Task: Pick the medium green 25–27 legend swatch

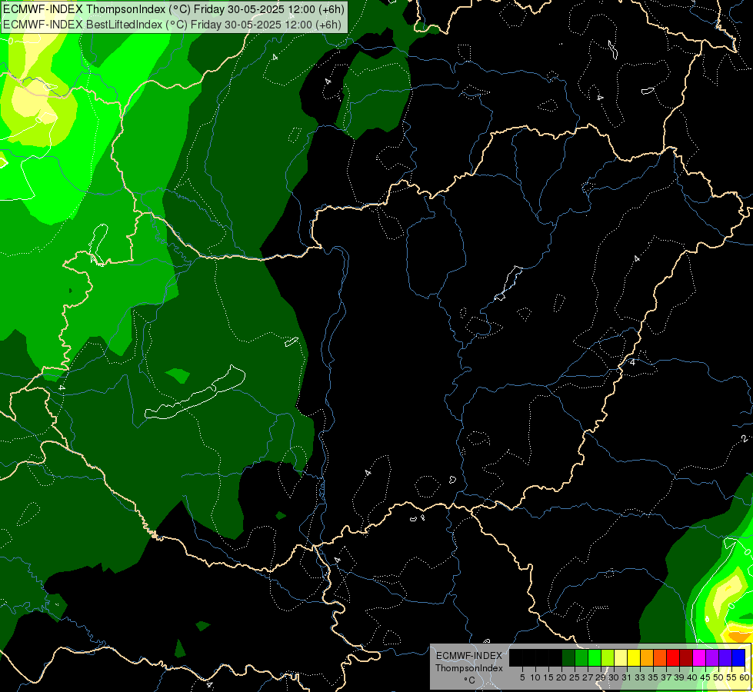Action: point(581,657)
